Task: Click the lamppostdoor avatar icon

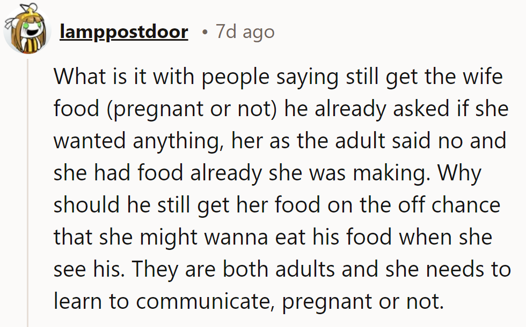Action: click(x=27, y=29)
